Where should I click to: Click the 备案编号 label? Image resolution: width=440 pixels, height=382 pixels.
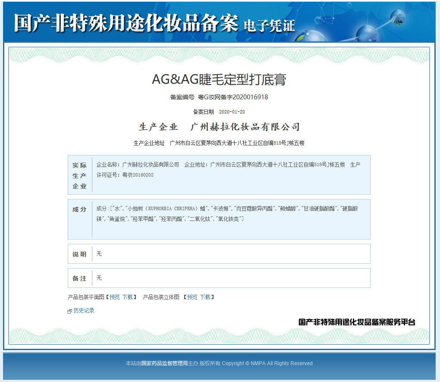point(182,97)
